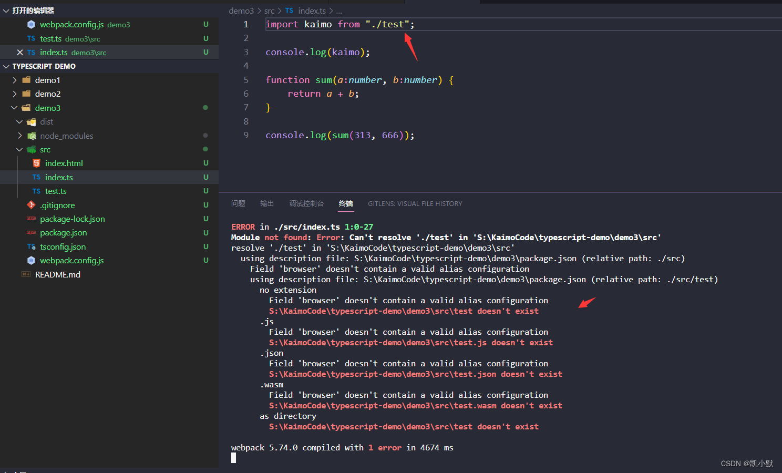Collapse the src folder chevron
782x473 pixels.
[19, 150]
